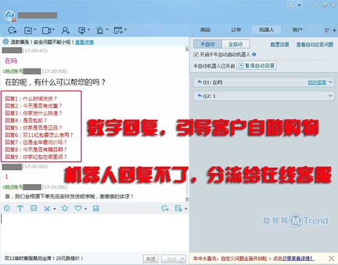
Task: Click the 关闭 button at bottom
Action: 150,258
